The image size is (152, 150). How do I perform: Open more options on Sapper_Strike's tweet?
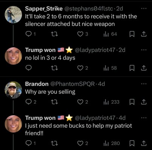[x=144, y=9]
